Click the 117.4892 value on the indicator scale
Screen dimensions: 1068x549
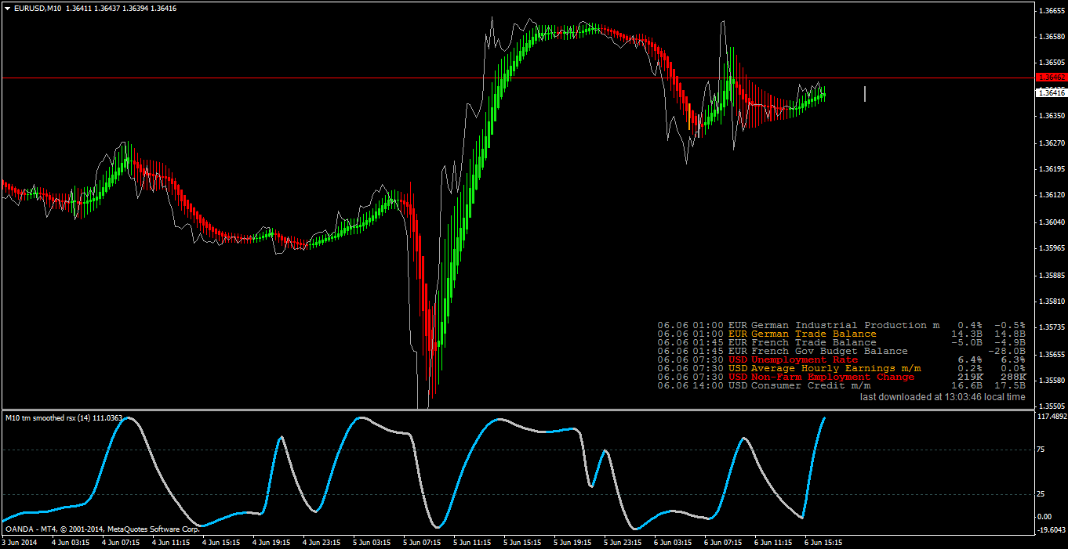1052,417
